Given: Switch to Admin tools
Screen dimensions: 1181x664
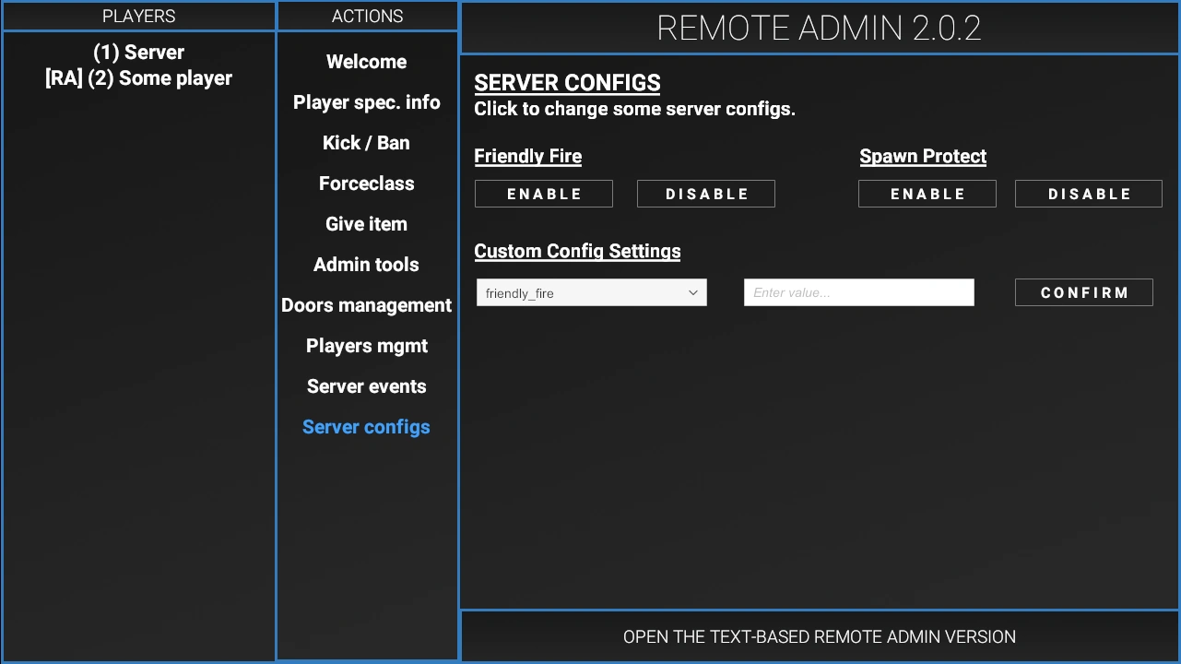Looking at the screenshot, I should (x=366, y=265).
